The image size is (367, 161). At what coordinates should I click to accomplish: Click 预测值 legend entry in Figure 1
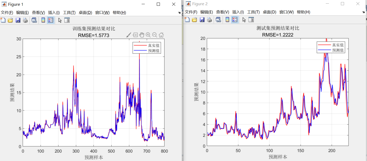tap(154, 51)
